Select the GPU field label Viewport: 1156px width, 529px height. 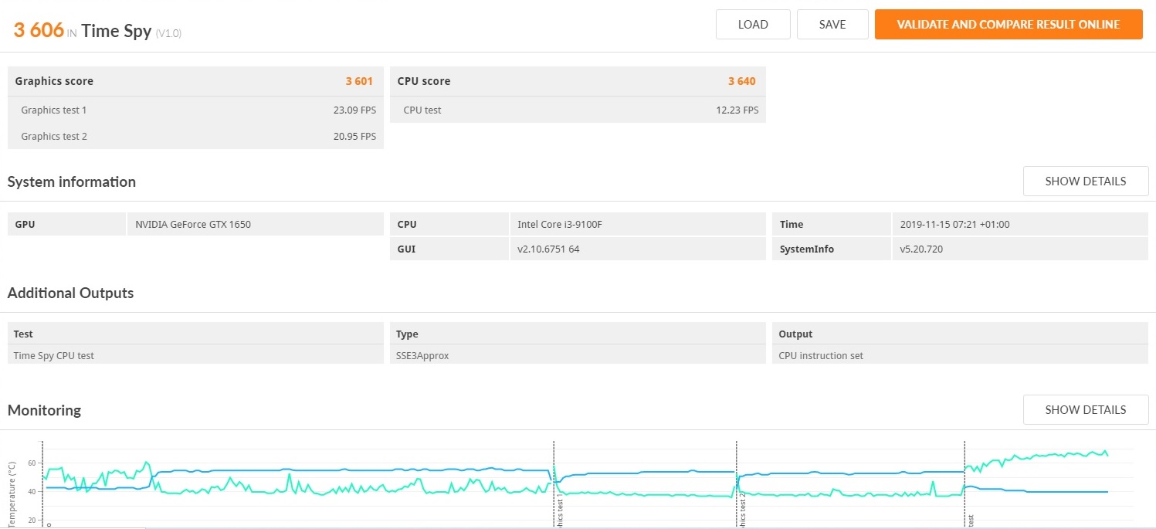point(25,225)
